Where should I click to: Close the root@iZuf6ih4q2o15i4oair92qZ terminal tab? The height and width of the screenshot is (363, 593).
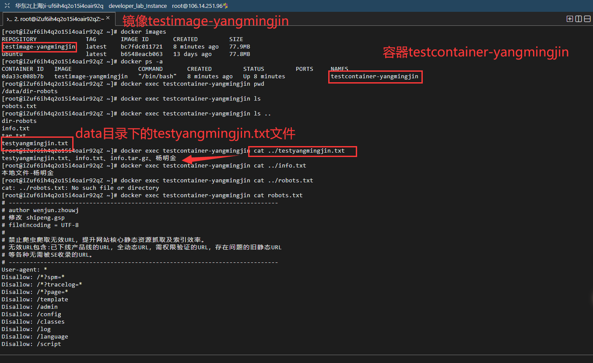[x=108, y=18]
